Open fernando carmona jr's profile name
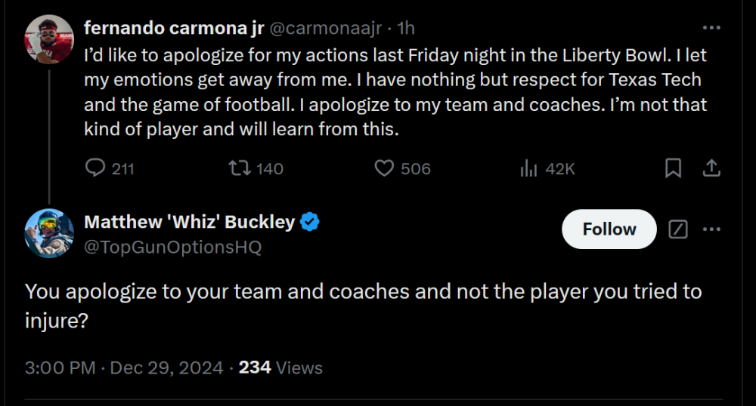This screenshot has width=756, height=406. click(173, 28)
